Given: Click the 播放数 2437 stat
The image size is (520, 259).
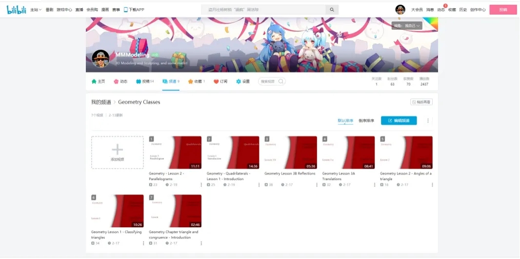Looking at the screenshot, I should [424, 81].
